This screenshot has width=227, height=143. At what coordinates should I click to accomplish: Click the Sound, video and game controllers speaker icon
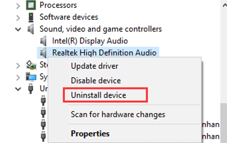[x=31, y=29]
